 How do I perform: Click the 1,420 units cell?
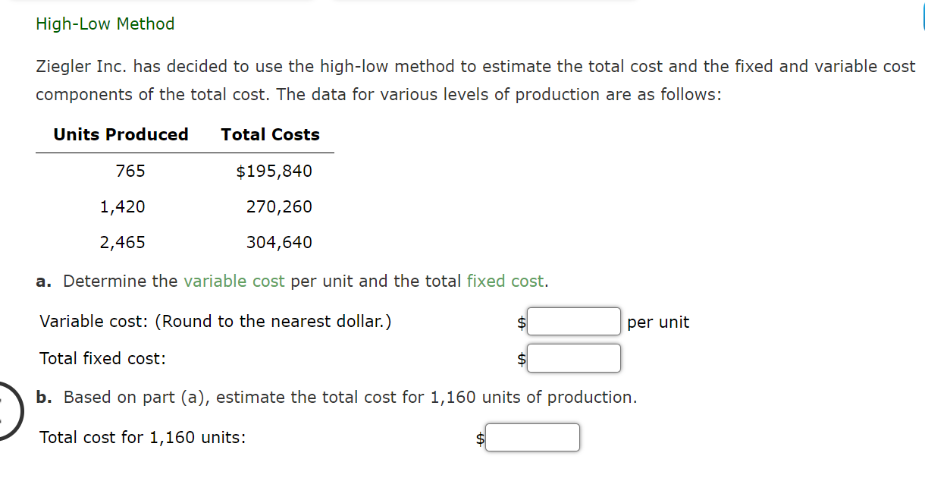click(x=123, y=207)
